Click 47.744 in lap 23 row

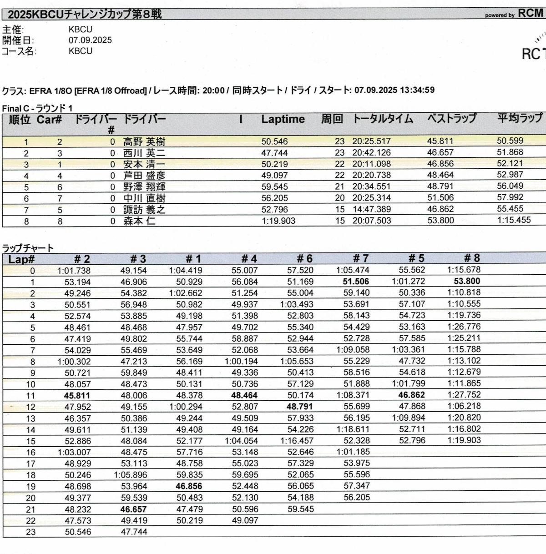click(134, 532)
